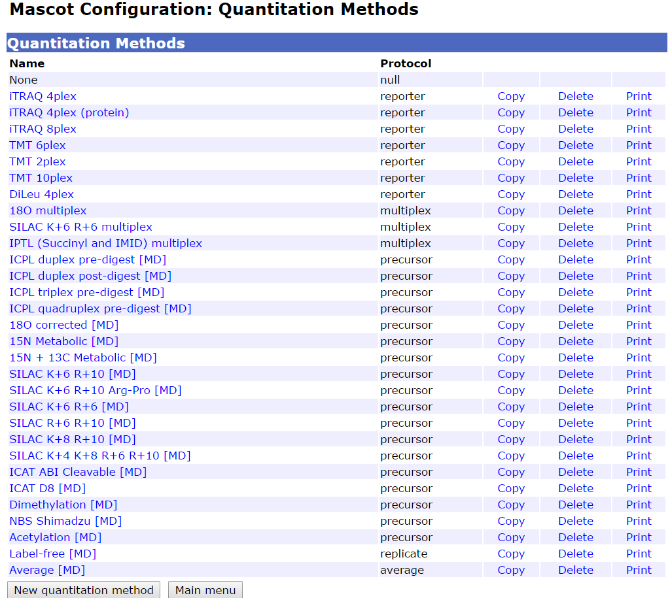The image size is (670, 598).
Task: Print the TMT 10plex method
Action: click(x=639, y=178)
